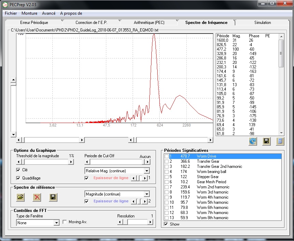Check the box for Worm Drive period 478.7
The image size is (294, 241).
pyautogui.click(x=166, y=156)
